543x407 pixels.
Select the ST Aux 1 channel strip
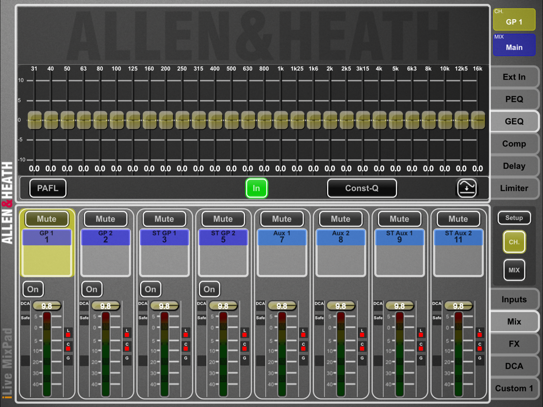click(400, 252)
